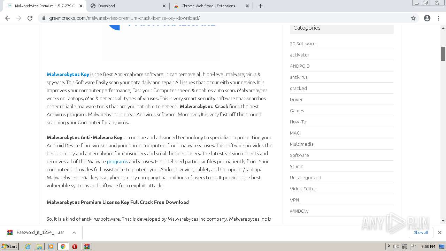Open the Chrome profile avatar menu
This screenshot has width=446, height=251.
(x=427, y=18)
